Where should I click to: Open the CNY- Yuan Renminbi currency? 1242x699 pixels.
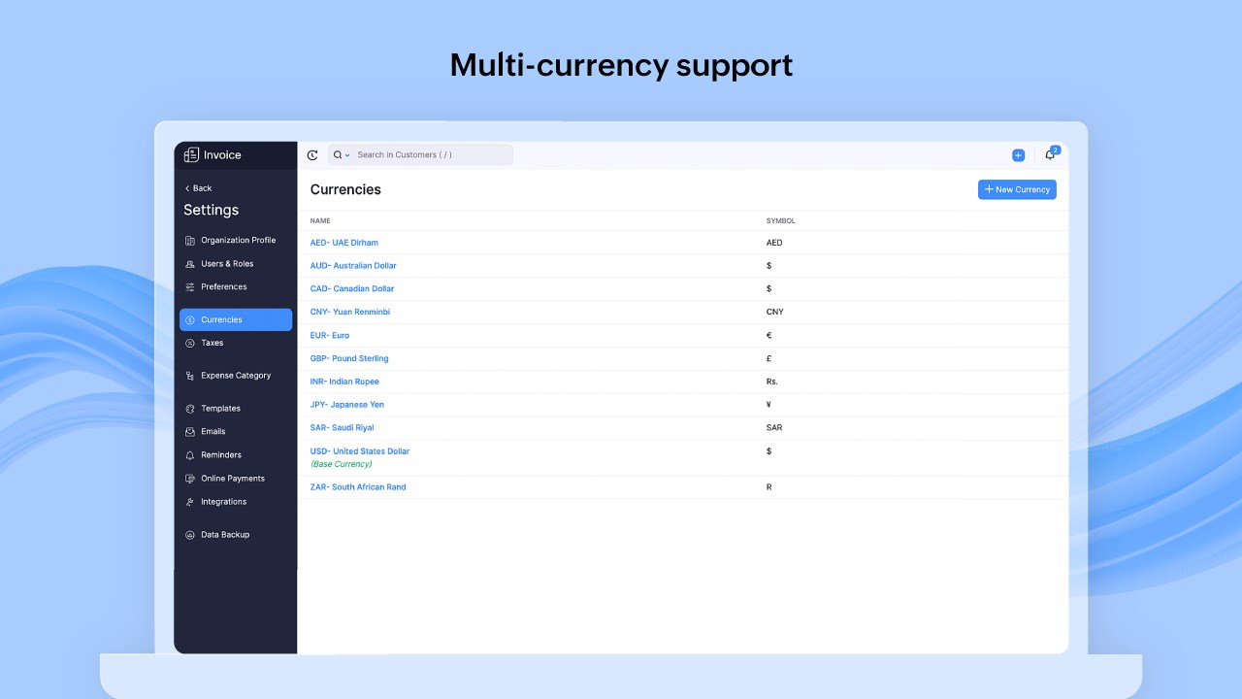[350, 313]
